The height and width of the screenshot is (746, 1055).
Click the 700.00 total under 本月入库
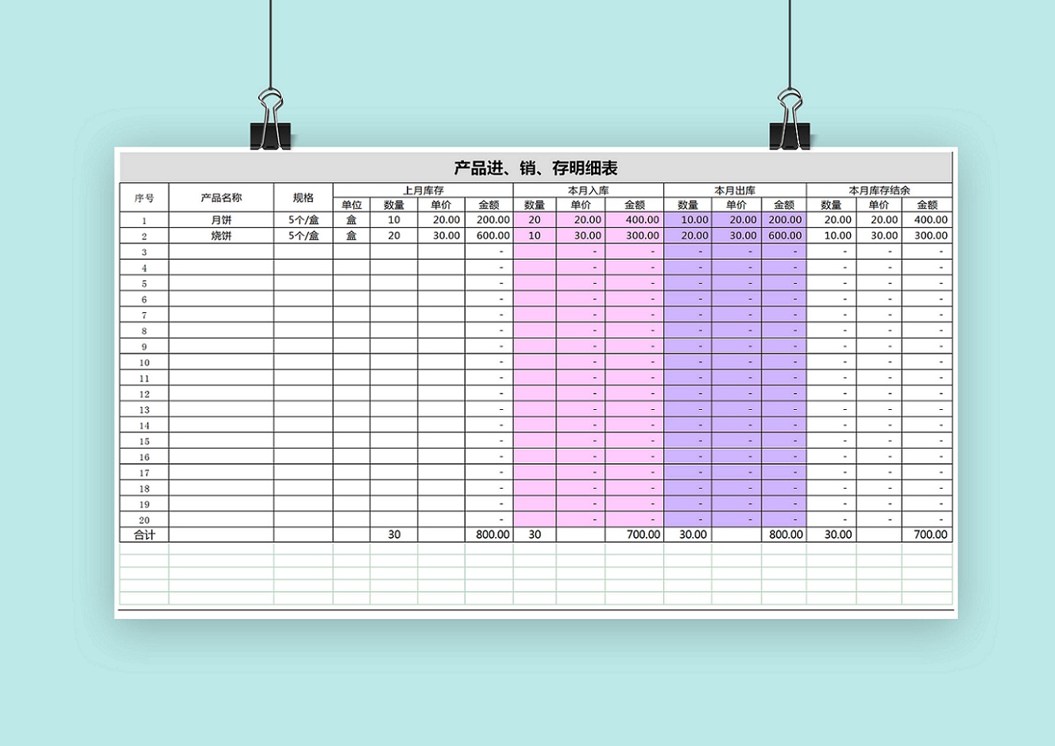[x=635, y=535]
